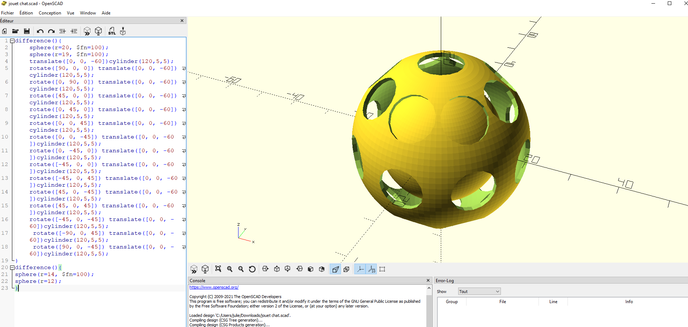Toggle Orthogonal projection mode
The height and width of the screenshot is (327, 688).
tap(346, 269)
